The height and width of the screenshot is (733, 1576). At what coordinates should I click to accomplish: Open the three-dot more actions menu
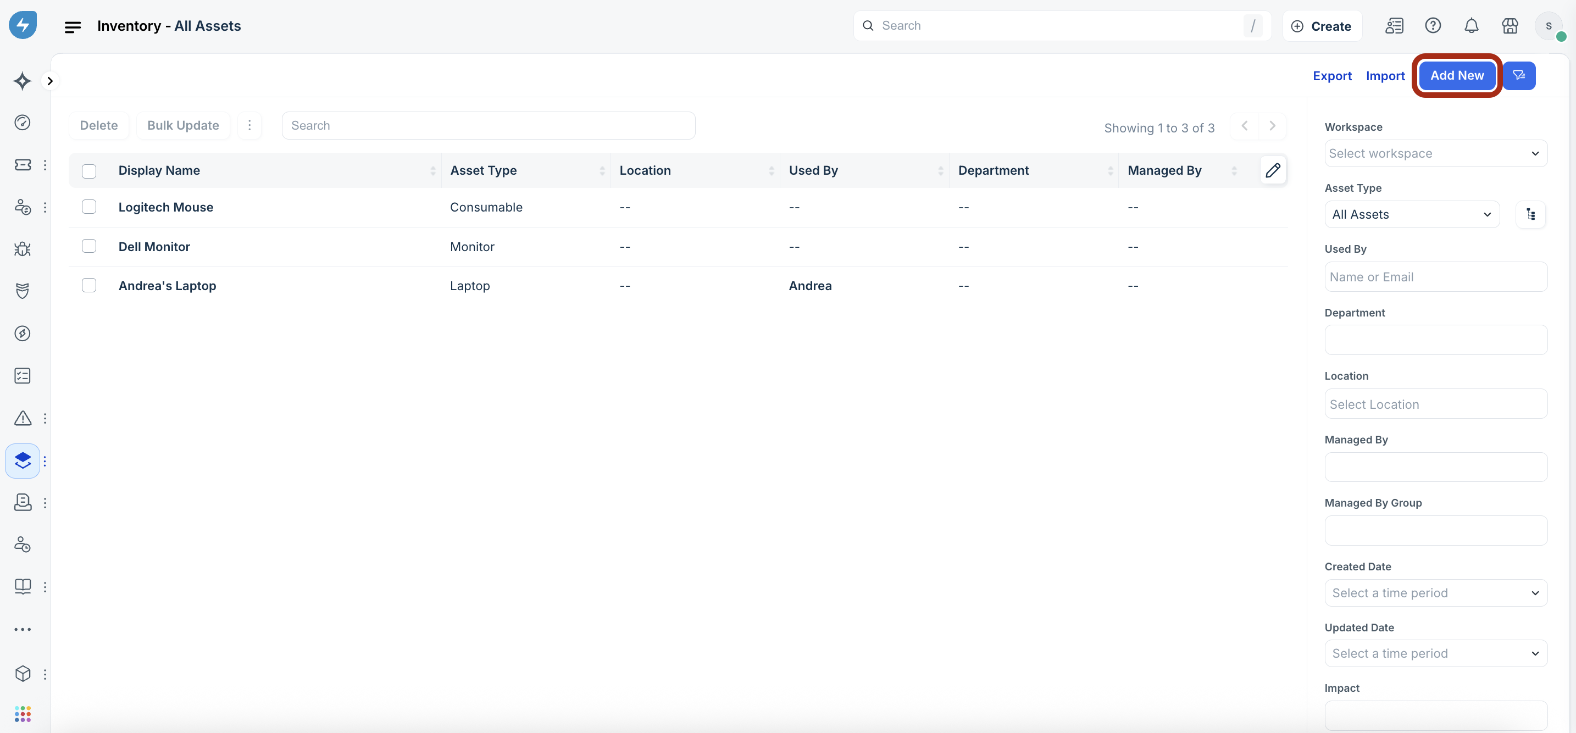tap(249, 125)
